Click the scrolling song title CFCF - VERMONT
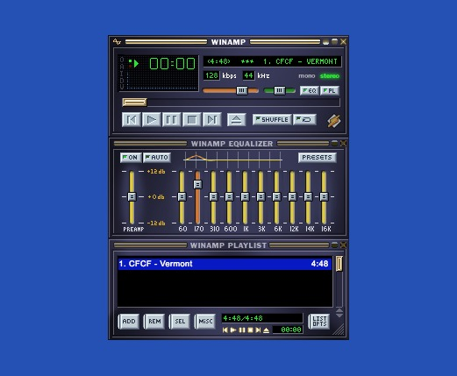The height and width of the screenshot is (376, 457). [x=300, y=61]
